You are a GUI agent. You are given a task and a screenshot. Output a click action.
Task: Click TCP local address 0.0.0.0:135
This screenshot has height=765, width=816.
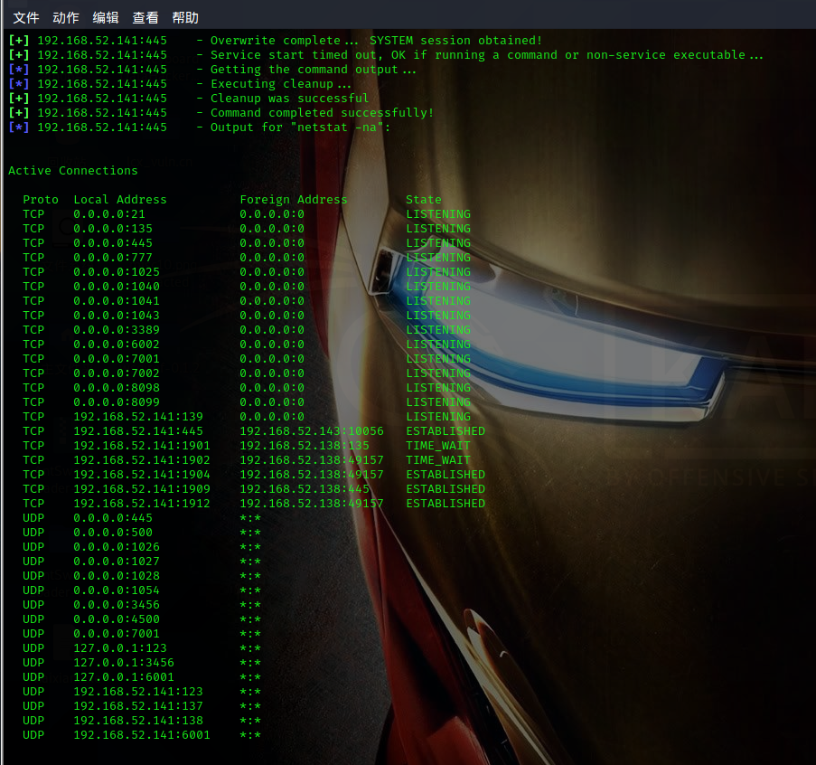pos(113,229)
